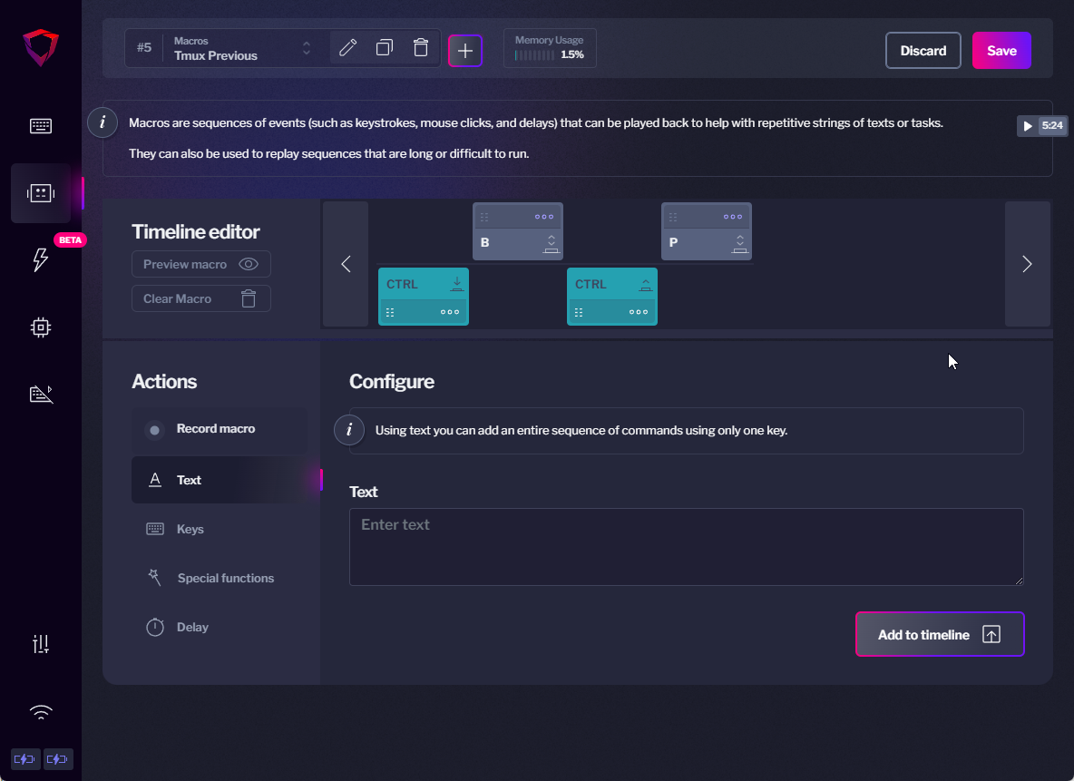Open preferences sliders sidebar icon
Image resolution: width=1074 pixels, height=781 pixels.
coord(41,643)
